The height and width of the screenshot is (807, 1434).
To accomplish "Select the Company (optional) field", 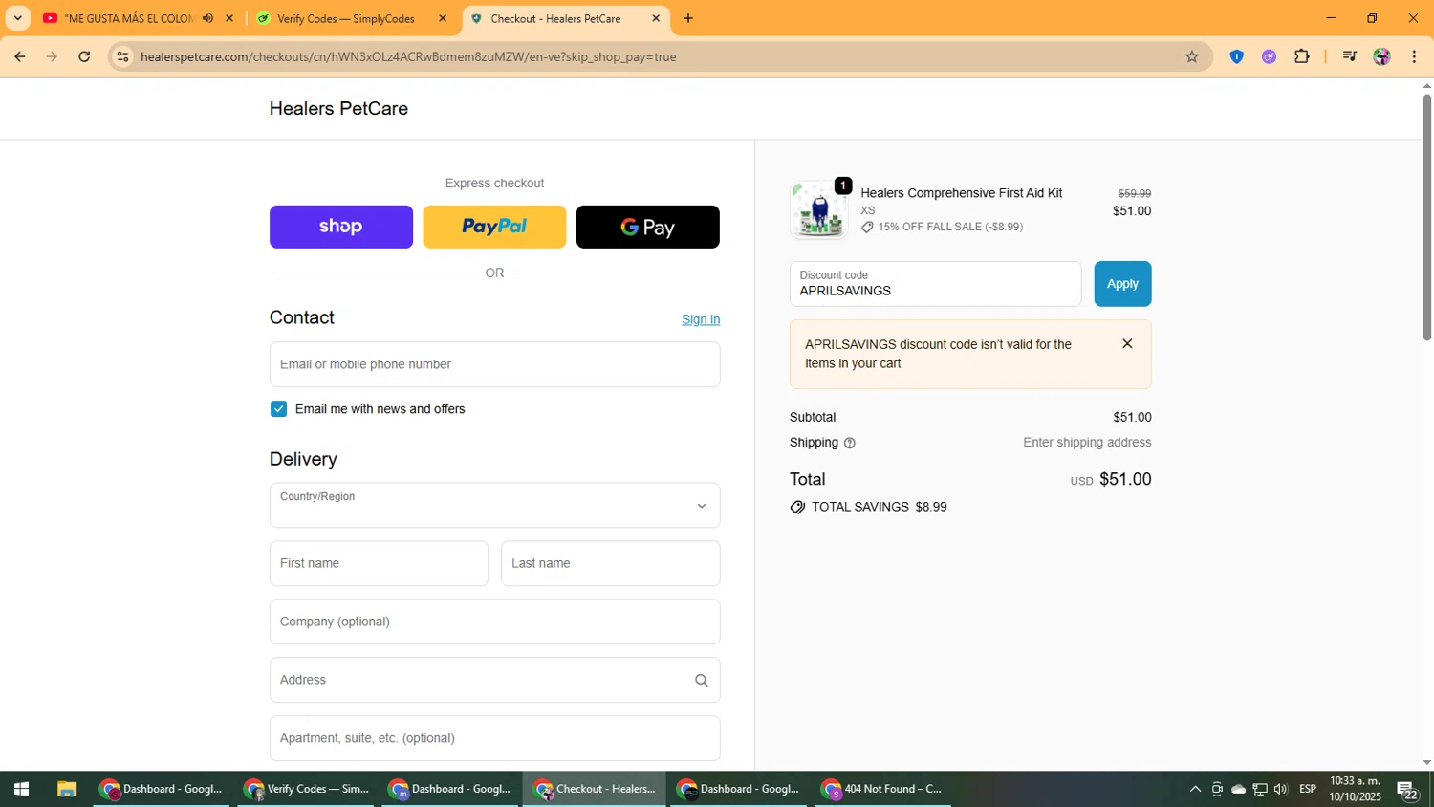I will [494, 622].
